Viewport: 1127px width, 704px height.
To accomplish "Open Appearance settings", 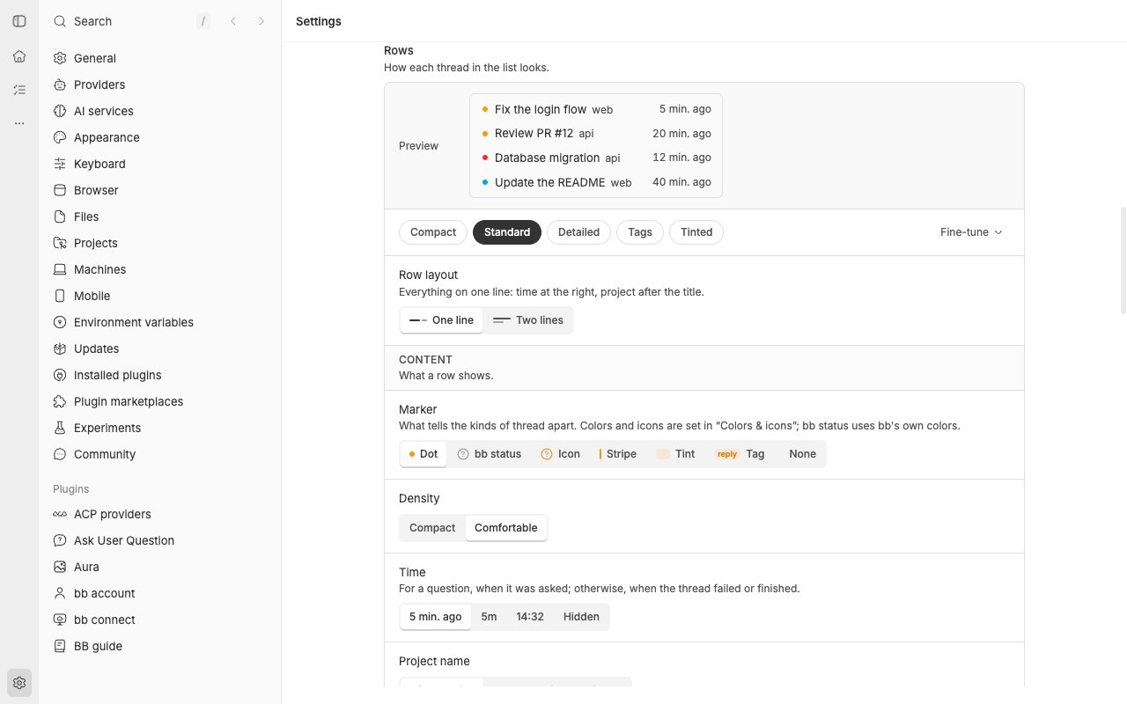I will [159, 137].
